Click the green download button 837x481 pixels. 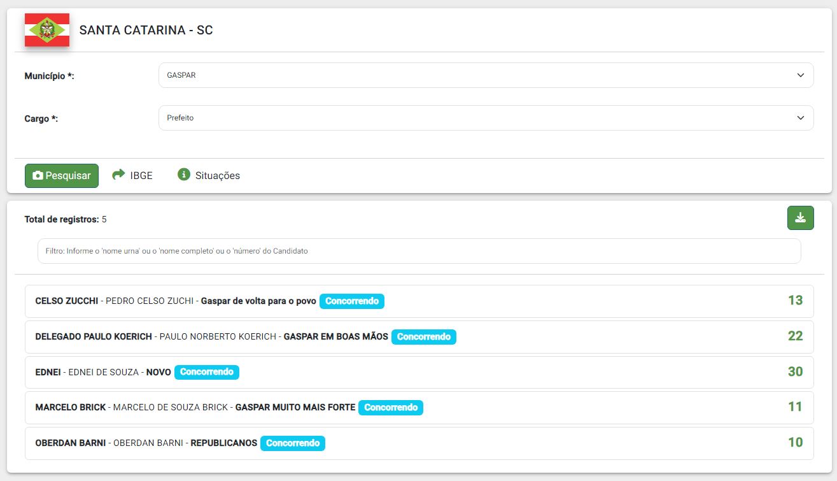(x=801, y=218)
